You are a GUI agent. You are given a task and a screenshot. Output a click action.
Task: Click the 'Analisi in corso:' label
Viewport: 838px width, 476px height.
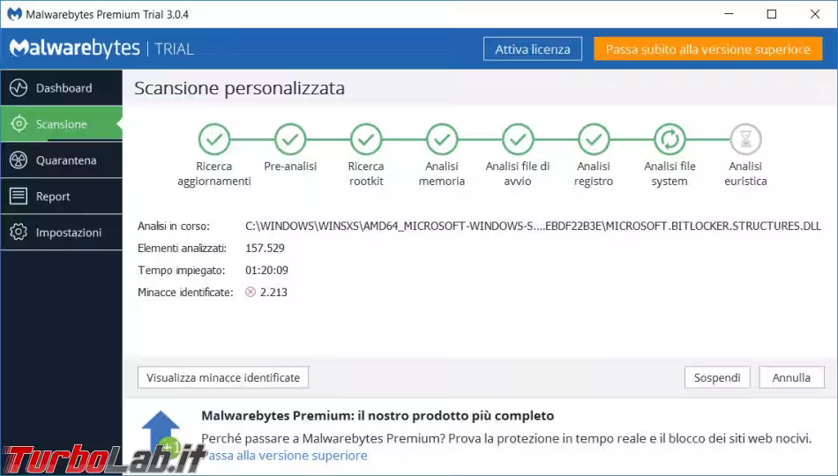pos(174,226)
